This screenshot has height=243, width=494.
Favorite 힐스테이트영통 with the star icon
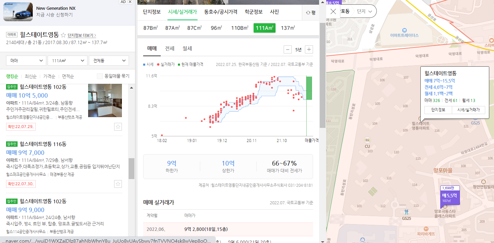(x=63, y=35)
